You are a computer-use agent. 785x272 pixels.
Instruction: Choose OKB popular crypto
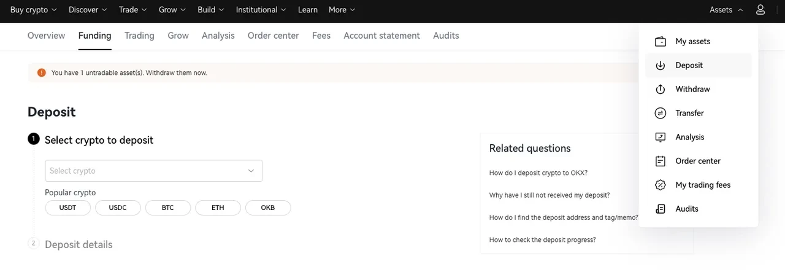[x=268, y=208]
